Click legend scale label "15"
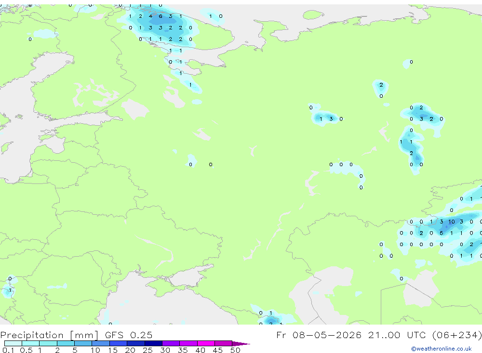The image size is (482, 353). pyautogui.click(x=112, y=350)
